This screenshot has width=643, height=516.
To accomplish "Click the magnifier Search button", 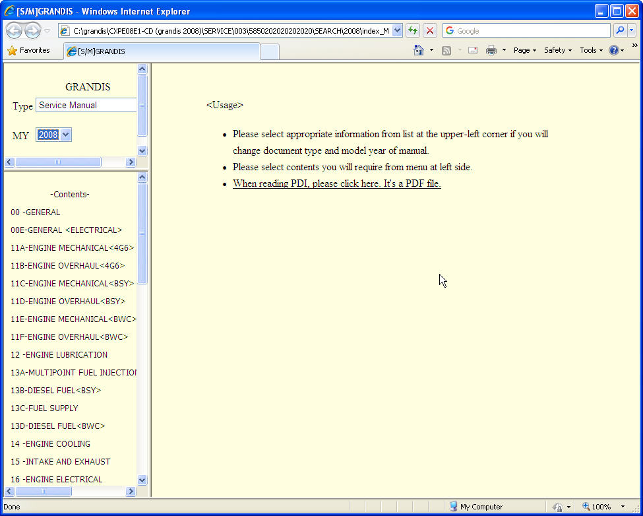I will click(x=620, y=31).
